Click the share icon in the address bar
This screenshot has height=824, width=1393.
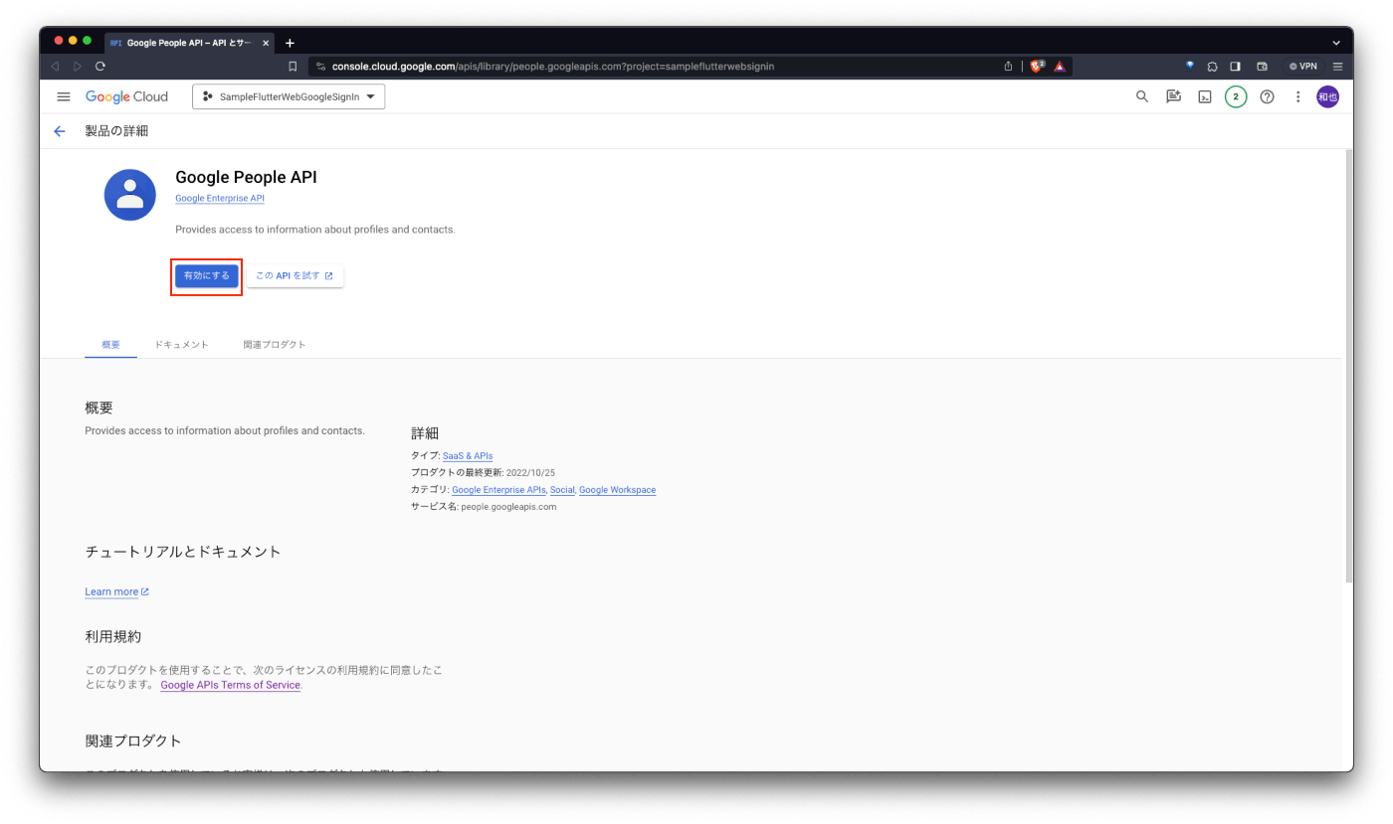tap(1008, 67)
